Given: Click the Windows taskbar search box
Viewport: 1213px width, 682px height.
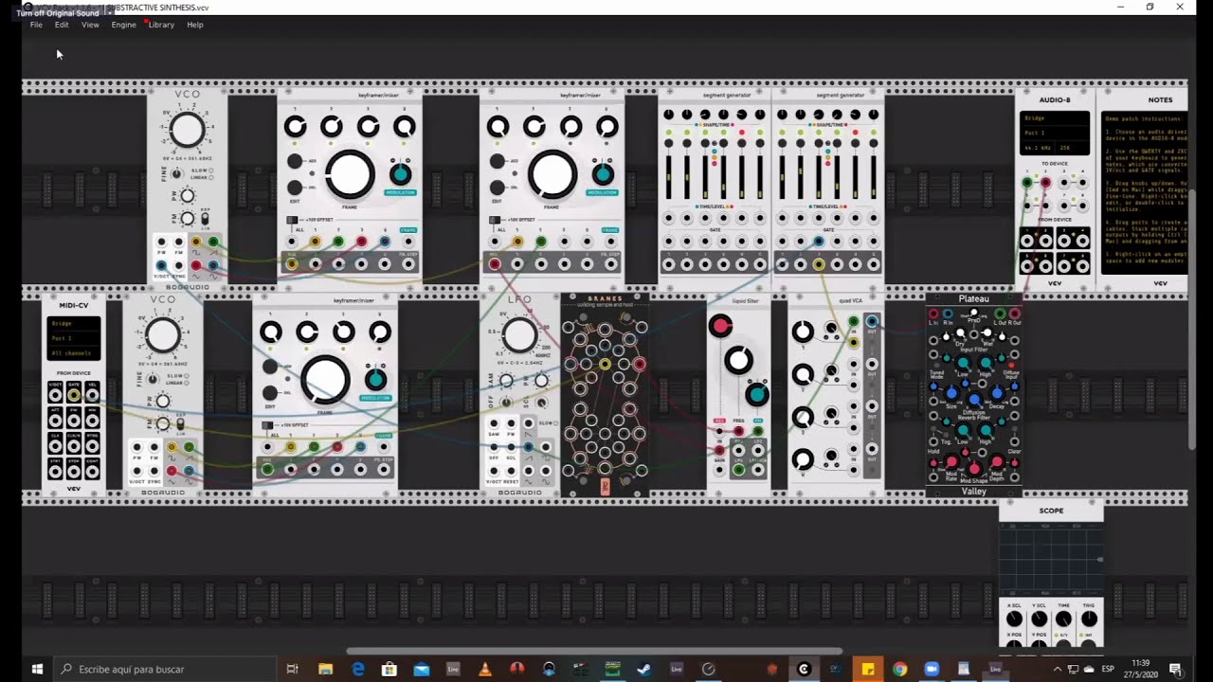Looking at the screenshot, I should 166,669.
